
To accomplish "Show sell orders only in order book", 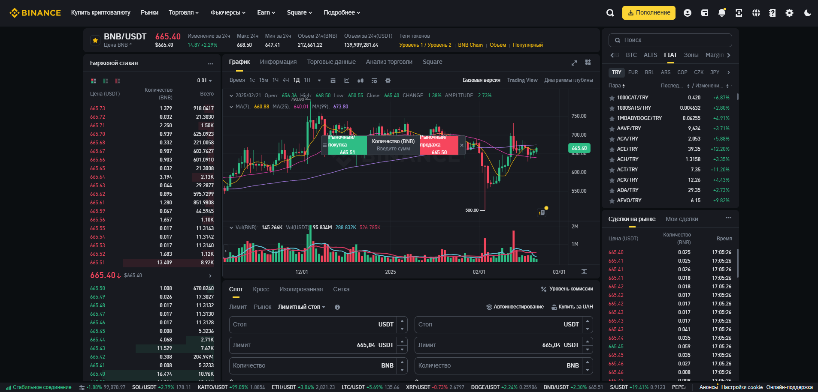I will (x=118, y=81).
